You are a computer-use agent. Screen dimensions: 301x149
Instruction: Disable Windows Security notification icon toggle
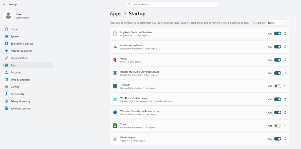pyautogui.click(x=277, y=112)
